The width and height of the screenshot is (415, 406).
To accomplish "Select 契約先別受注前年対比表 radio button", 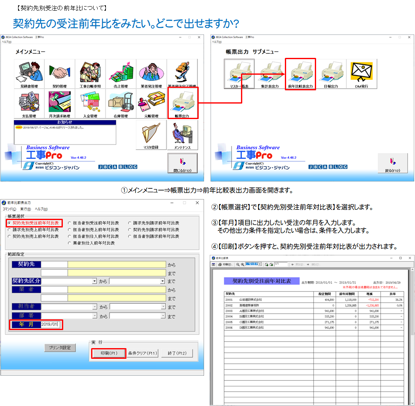I will (x=9, y=223).
